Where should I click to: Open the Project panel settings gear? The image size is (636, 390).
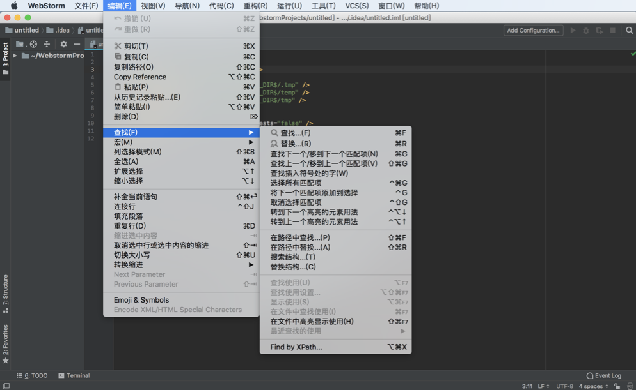[63, 44]
